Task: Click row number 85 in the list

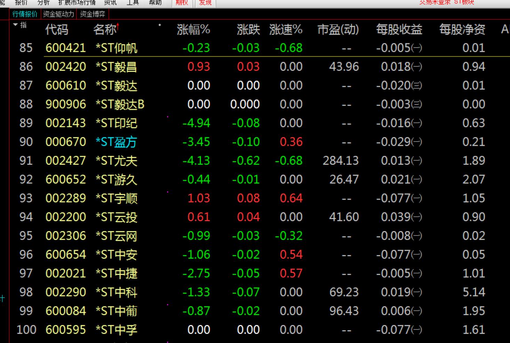Action: click(26, 48)
